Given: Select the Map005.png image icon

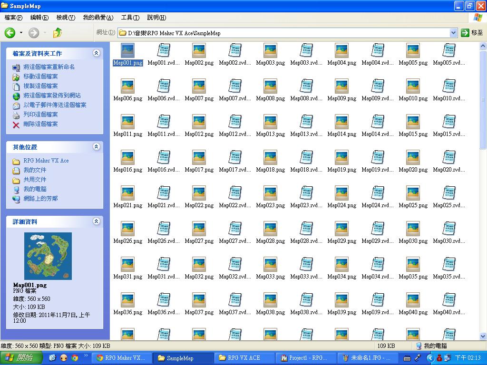Looking at the screenshot, I should click(x=413, y=50).
